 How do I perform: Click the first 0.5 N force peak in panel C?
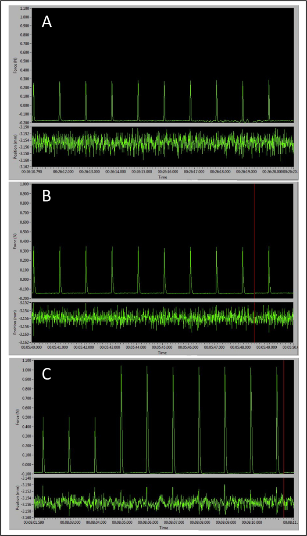point(43,445)
